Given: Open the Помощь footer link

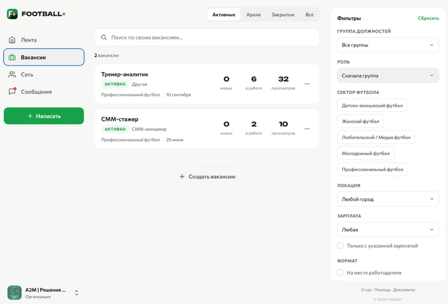Looking at the screenshot, I should point(382,290).
